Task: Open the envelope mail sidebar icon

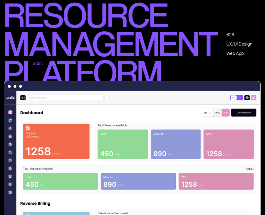Action: point(10,144)
